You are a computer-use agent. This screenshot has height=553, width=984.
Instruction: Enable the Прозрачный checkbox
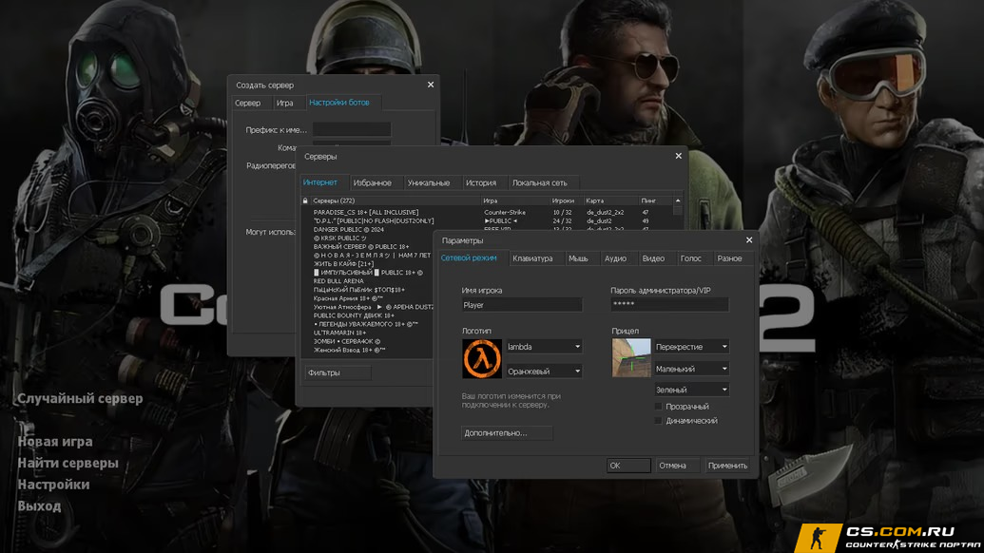pyautogui.click(x=658, y=407)
